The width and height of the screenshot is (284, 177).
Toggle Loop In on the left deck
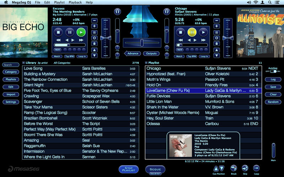click(82, 56)
